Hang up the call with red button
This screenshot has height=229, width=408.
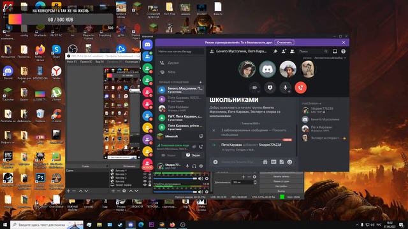coord(300,88)
